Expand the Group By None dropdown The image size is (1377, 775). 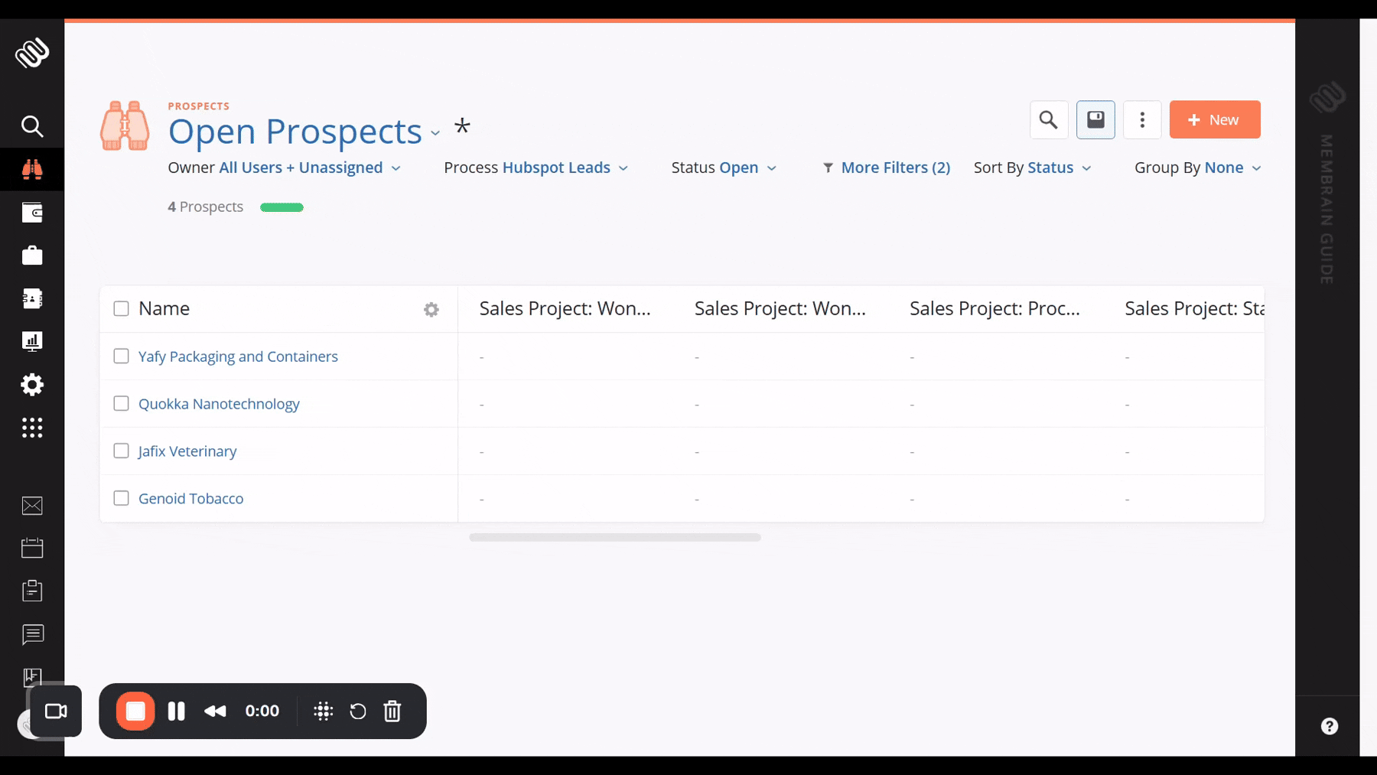click(x=1197, y=168)
